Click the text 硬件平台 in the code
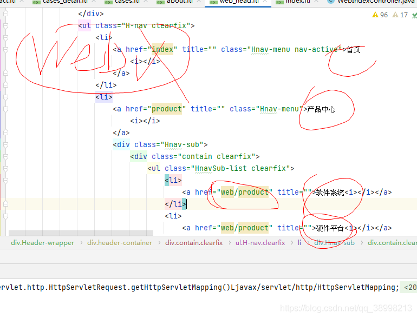Viewport: 417px width, 318px height. (x=330, y=228)
